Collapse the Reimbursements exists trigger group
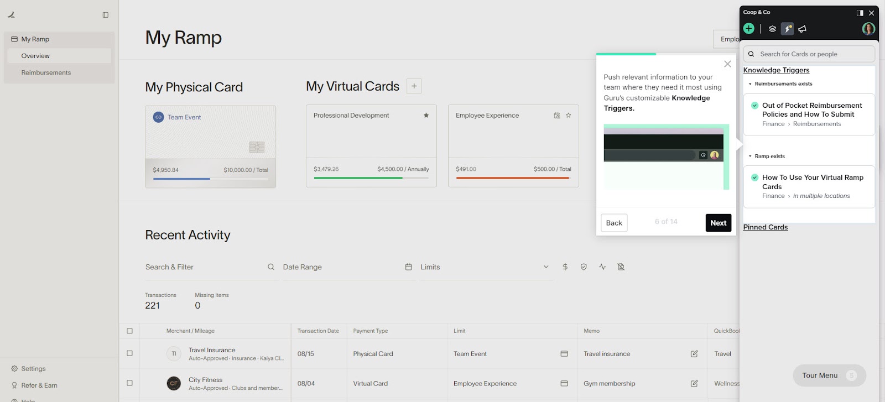The height and width of the screenshot is (402, 885). (x=750, y=84)
